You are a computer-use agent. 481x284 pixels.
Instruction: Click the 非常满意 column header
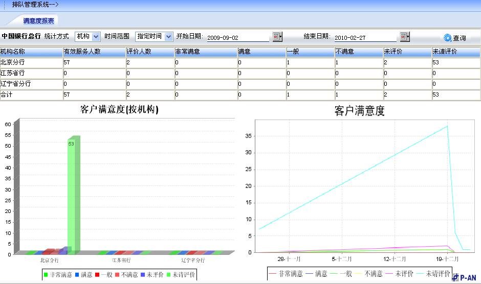pos(206,52)
